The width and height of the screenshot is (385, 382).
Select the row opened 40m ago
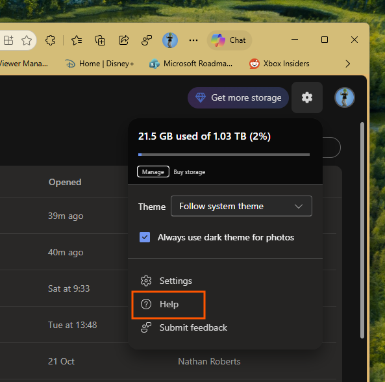(64, 252)
